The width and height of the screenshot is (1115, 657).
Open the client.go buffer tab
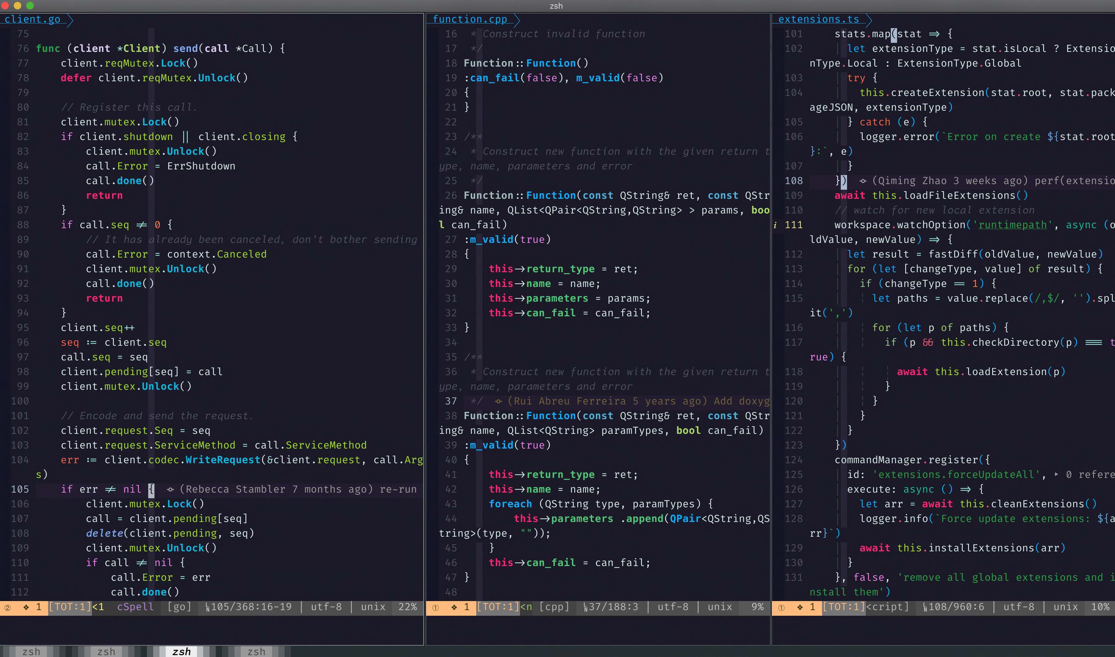[32, 19]
